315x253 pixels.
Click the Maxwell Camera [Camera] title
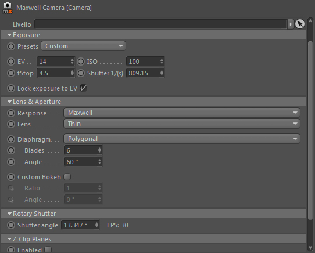pyautogui.click(x=54, y=8)
